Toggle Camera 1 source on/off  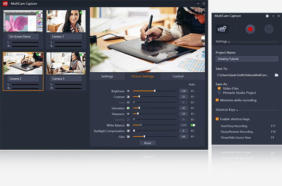82,12
